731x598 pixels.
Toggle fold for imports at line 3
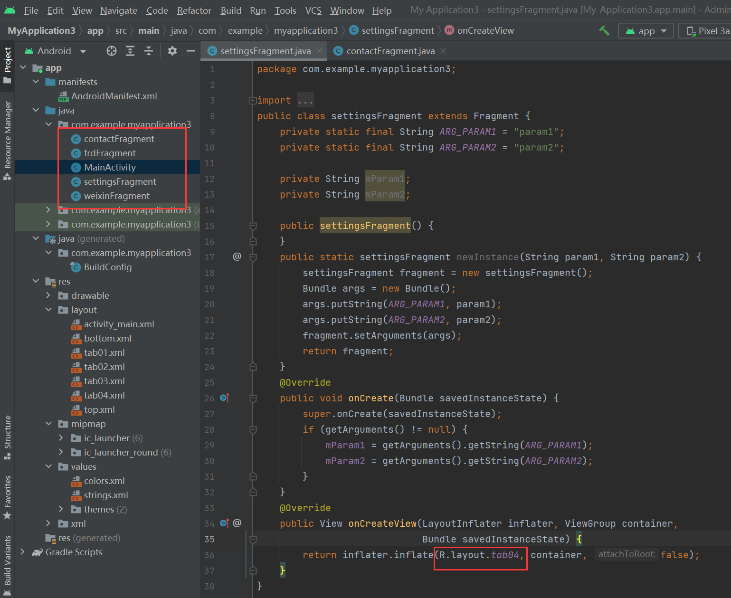[253, 101]
